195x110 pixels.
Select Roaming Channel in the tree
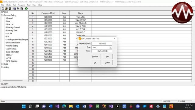pos(13,27)
